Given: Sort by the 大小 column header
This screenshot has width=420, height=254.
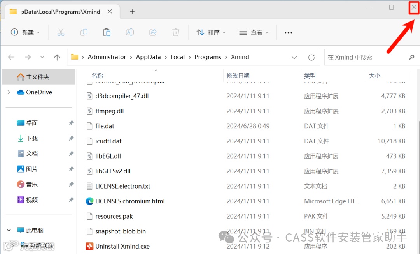Looking at the screenshot, I should 374,76.
